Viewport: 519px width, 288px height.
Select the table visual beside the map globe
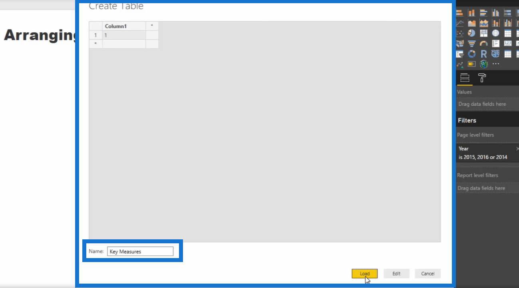(x=508, y=33)
